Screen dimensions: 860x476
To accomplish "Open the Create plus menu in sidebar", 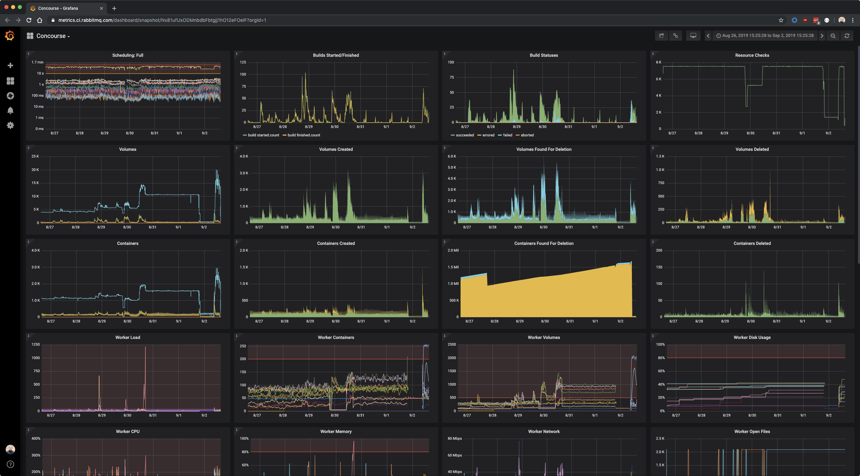I will pos(10,66).
